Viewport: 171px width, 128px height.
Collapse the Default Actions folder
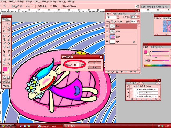pos(134,86)
